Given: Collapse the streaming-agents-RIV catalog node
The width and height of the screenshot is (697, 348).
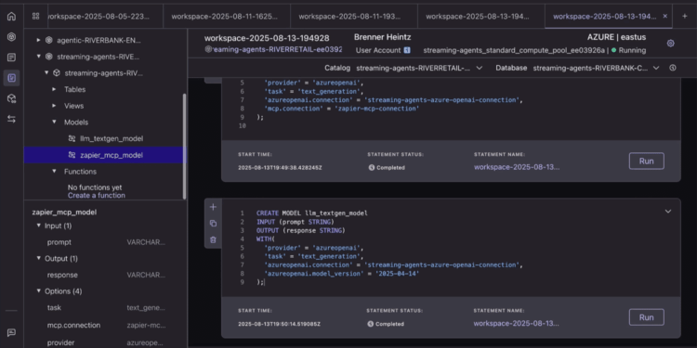Looking at the screenshot, I should click(46, 72).
